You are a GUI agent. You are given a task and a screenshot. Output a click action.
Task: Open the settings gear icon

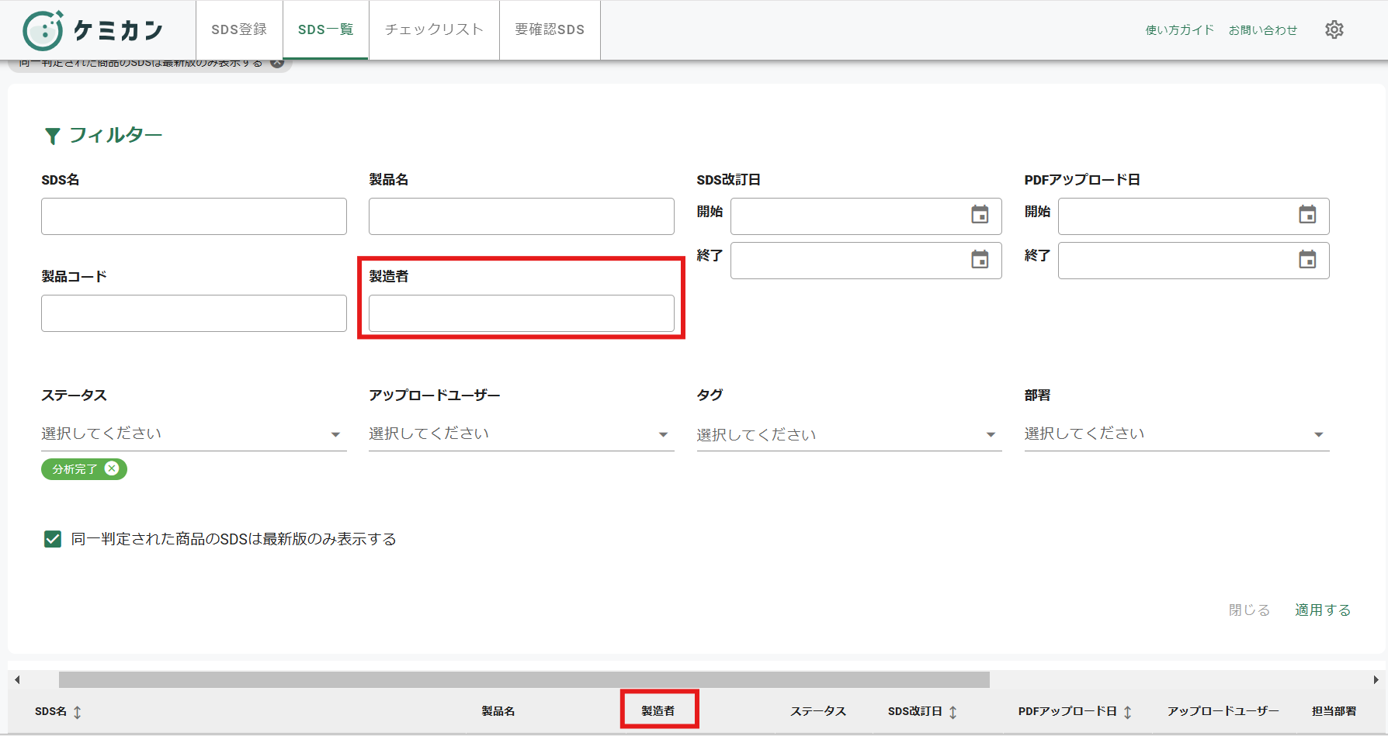(1334, 29)
